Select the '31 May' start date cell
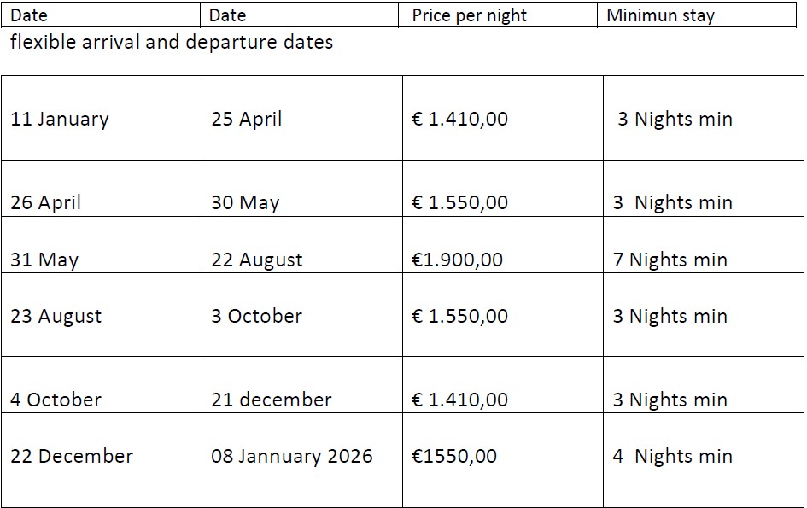The height and width of the screenshot is (508, 807). point(102,245)
